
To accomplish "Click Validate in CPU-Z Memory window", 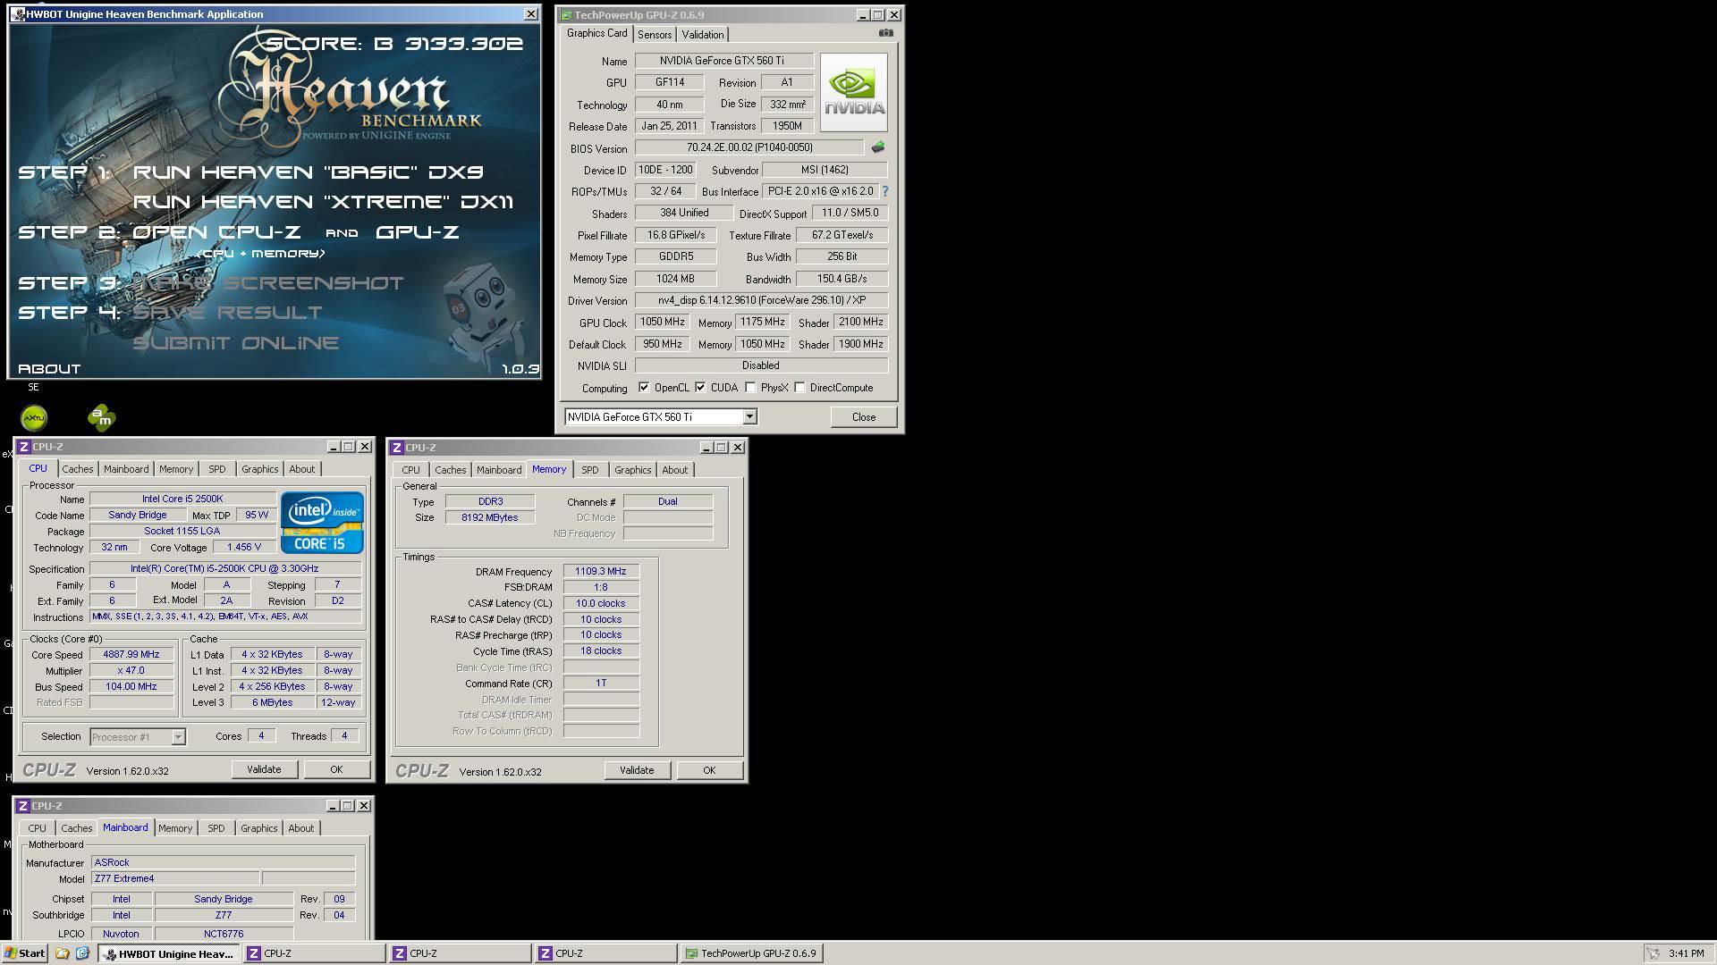I will (637, 770).
